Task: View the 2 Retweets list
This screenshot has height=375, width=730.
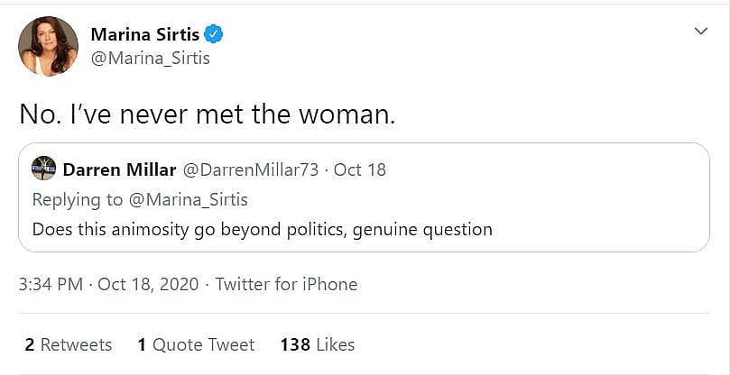Action: tap(69, 344)
